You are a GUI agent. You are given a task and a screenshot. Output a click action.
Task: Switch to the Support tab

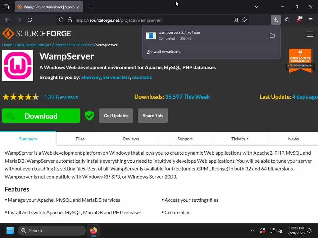click(185, 139)
